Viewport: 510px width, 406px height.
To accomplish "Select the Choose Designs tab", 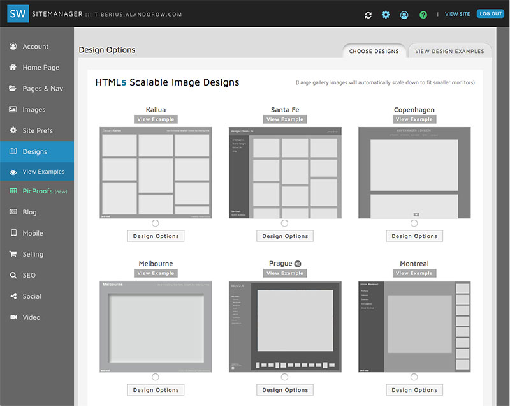I will pyautogui.click(x=374, y=51).
